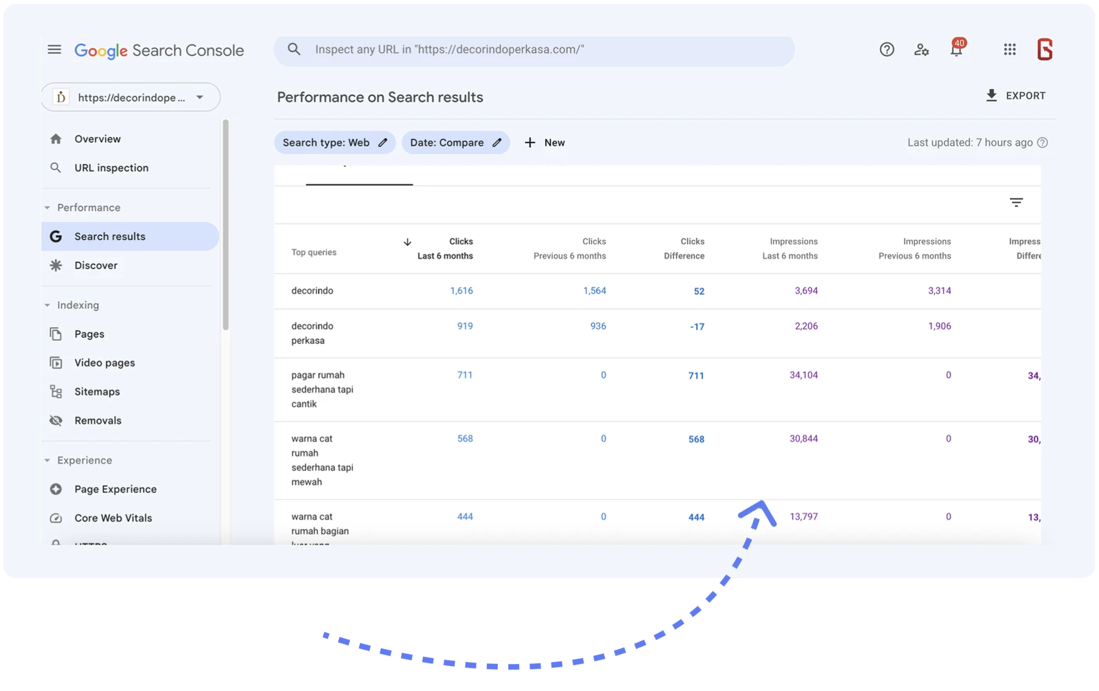Viewport: 1099px width, 691px height.
Task: Click "warna cat rumah sederhana tapi mewah" query
Action: pyautogui.click(x=322, y=460)
